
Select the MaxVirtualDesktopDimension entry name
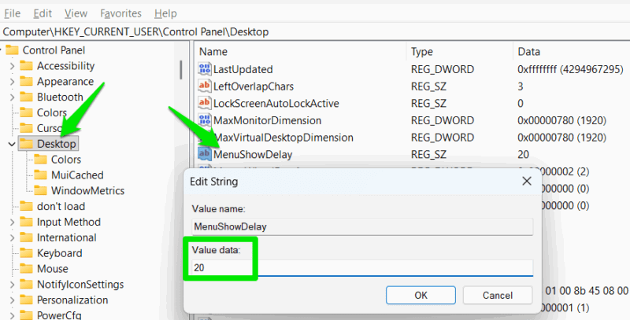(x=283, y=138)
